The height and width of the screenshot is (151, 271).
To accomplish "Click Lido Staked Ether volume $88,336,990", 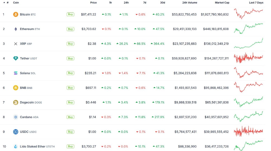I will point(187,146).
